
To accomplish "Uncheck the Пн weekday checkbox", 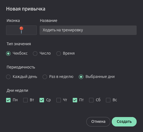I will [x=8, y=100].
